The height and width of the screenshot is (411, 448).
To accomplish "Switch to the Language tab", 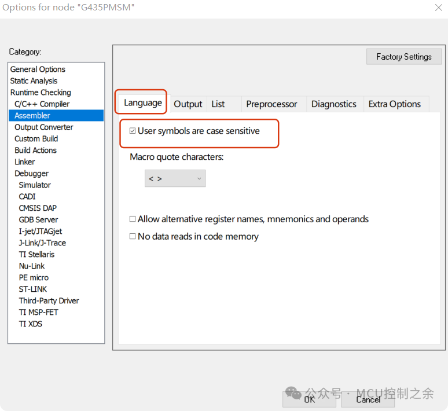I will pos(143,102).
